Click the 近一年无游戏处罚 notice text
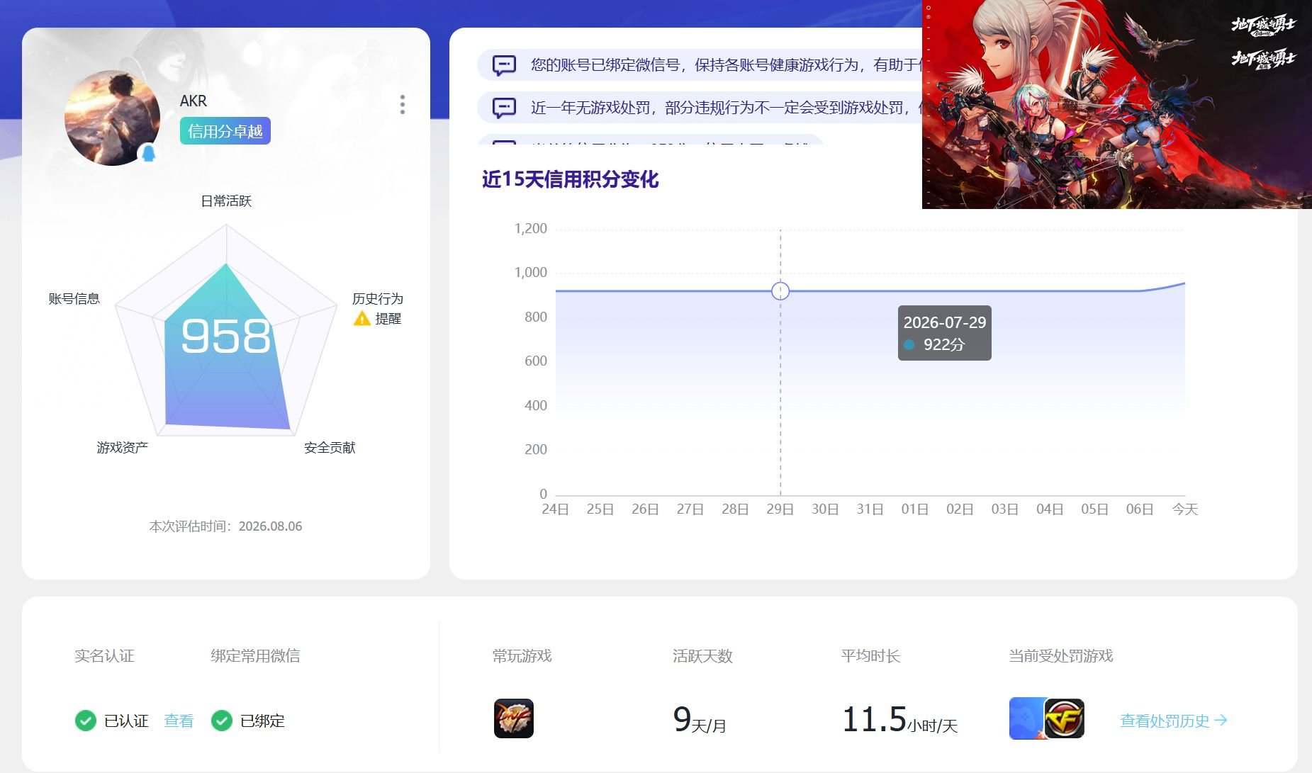Viewport: 1312px width, 773px height. tap(726, 108)
